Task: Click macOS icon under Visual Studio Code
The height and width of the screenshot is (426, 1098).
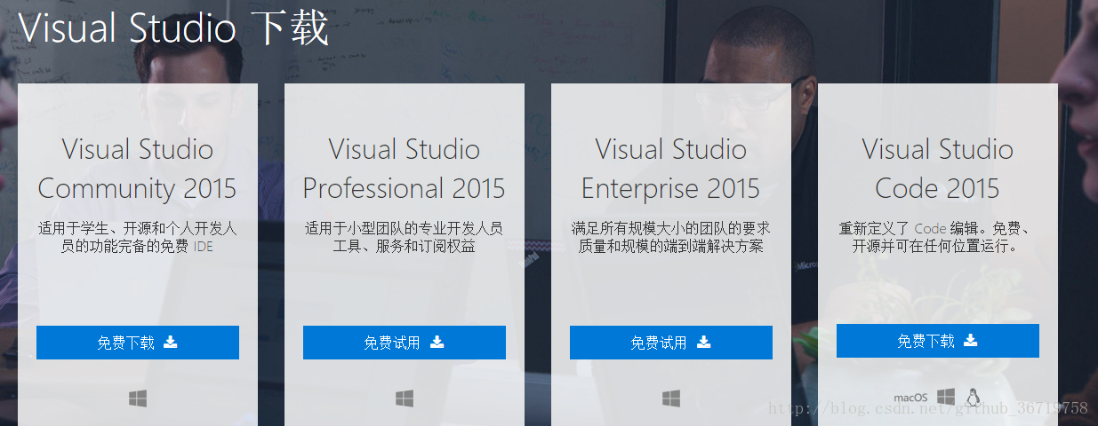Action: [x=910, y=398]
